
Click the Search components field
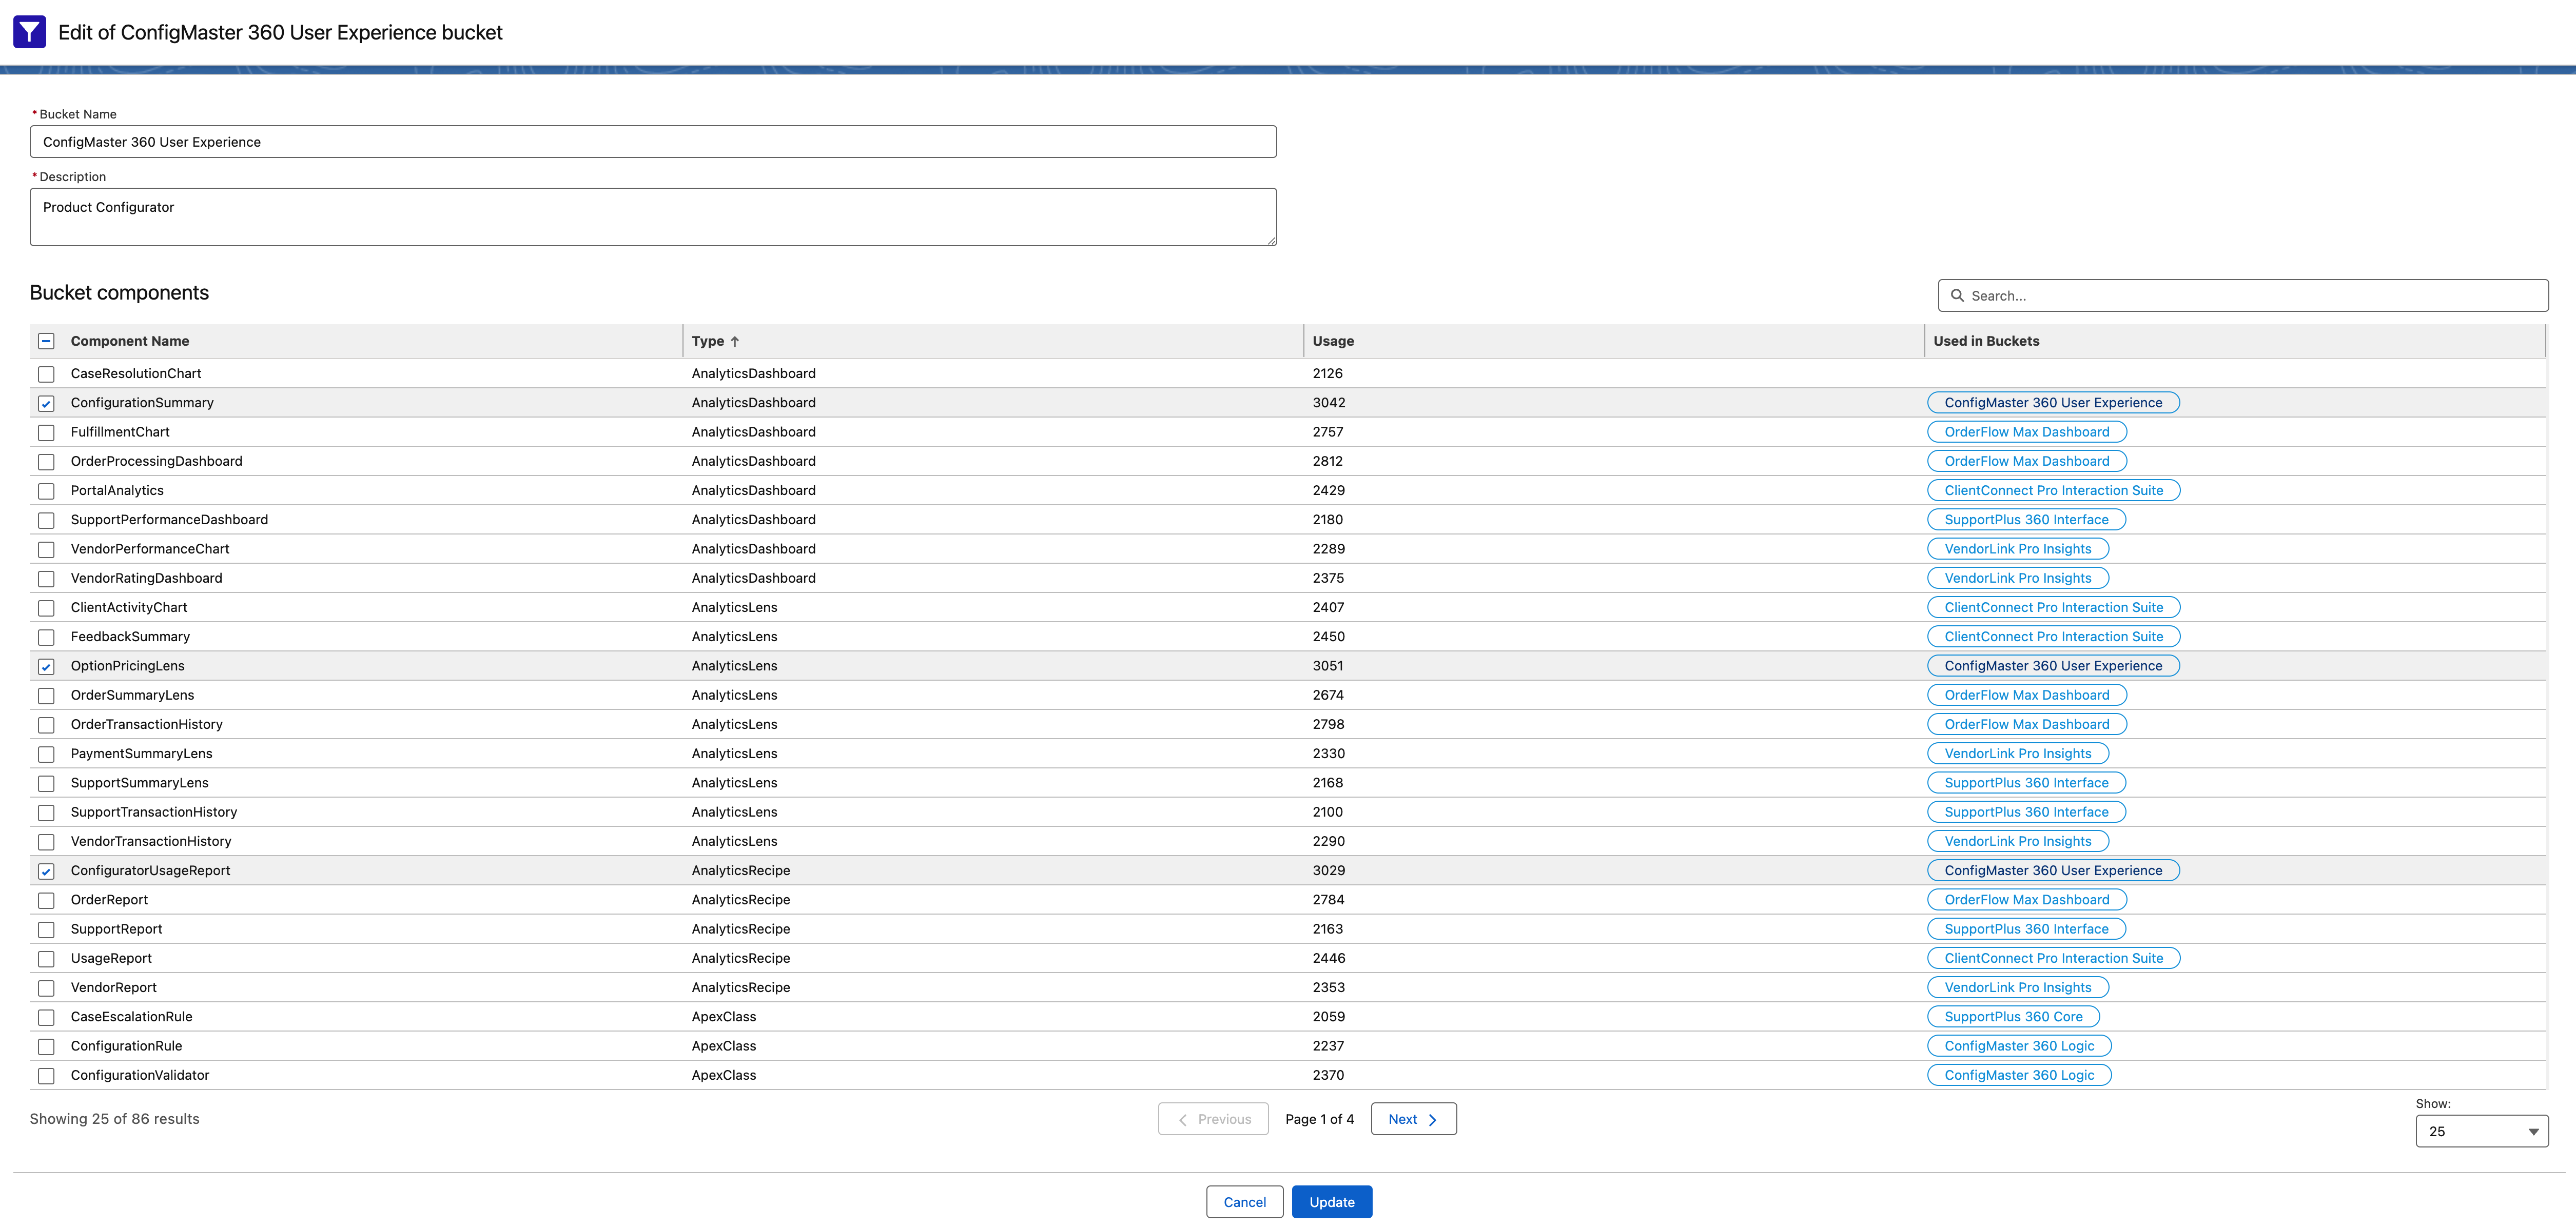tap(2243, 296)
